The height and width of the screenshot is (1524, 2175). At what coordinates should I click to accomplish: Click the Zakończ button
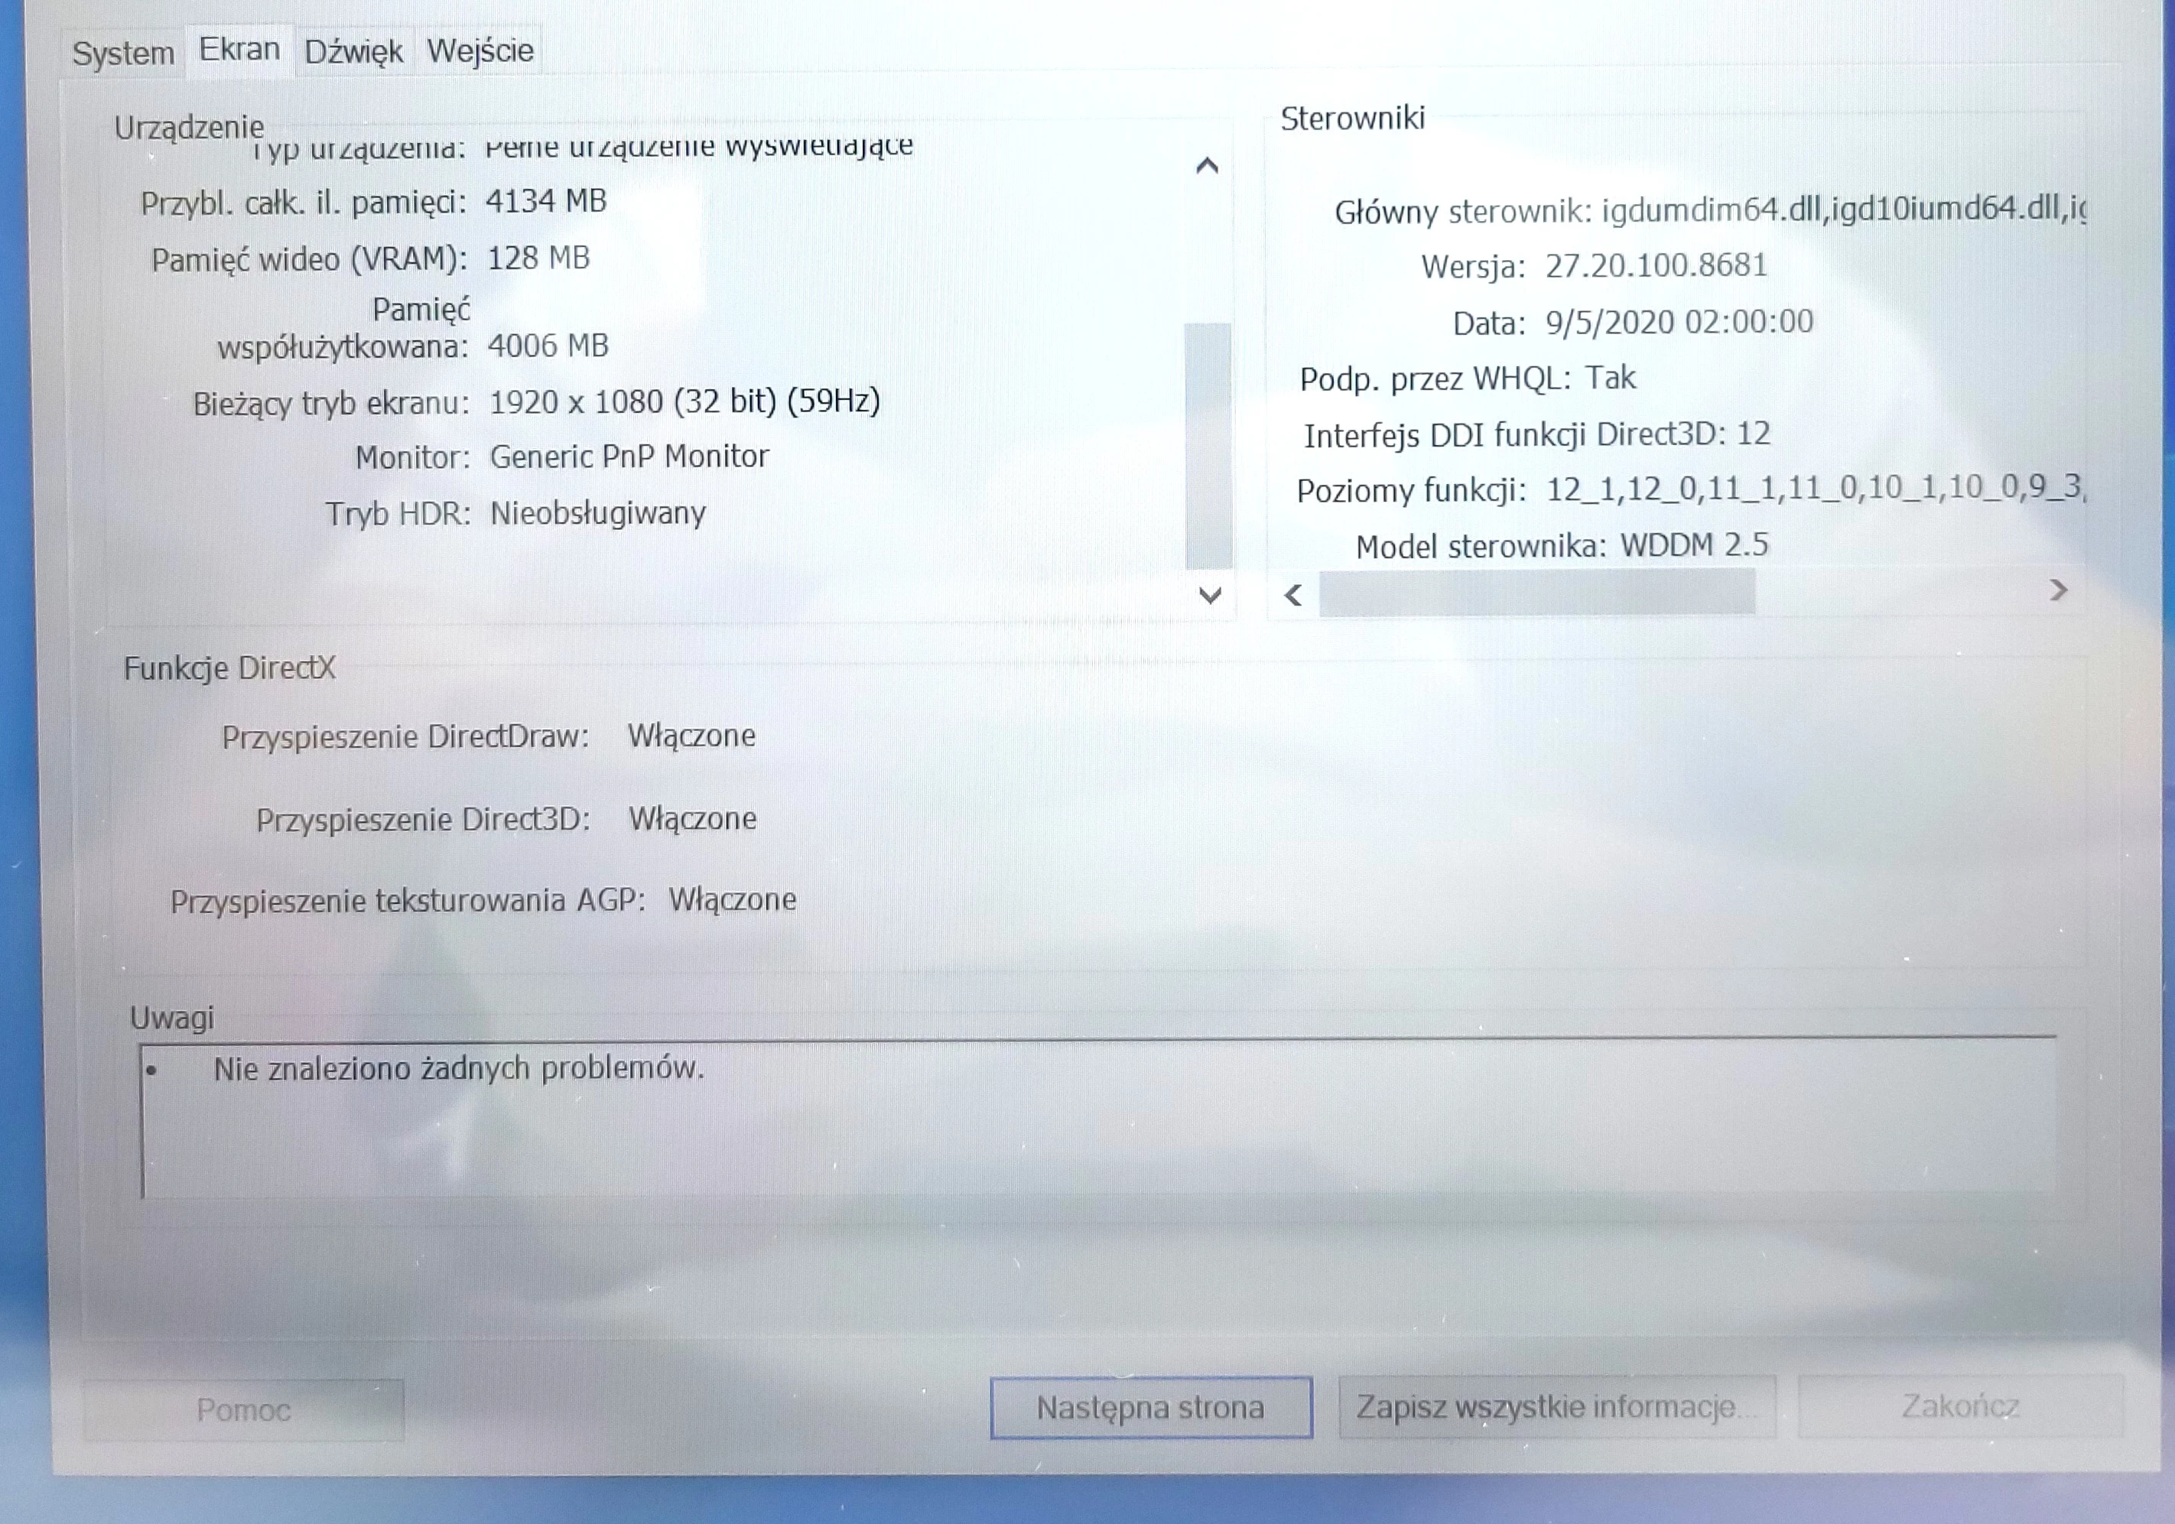1960,1405
